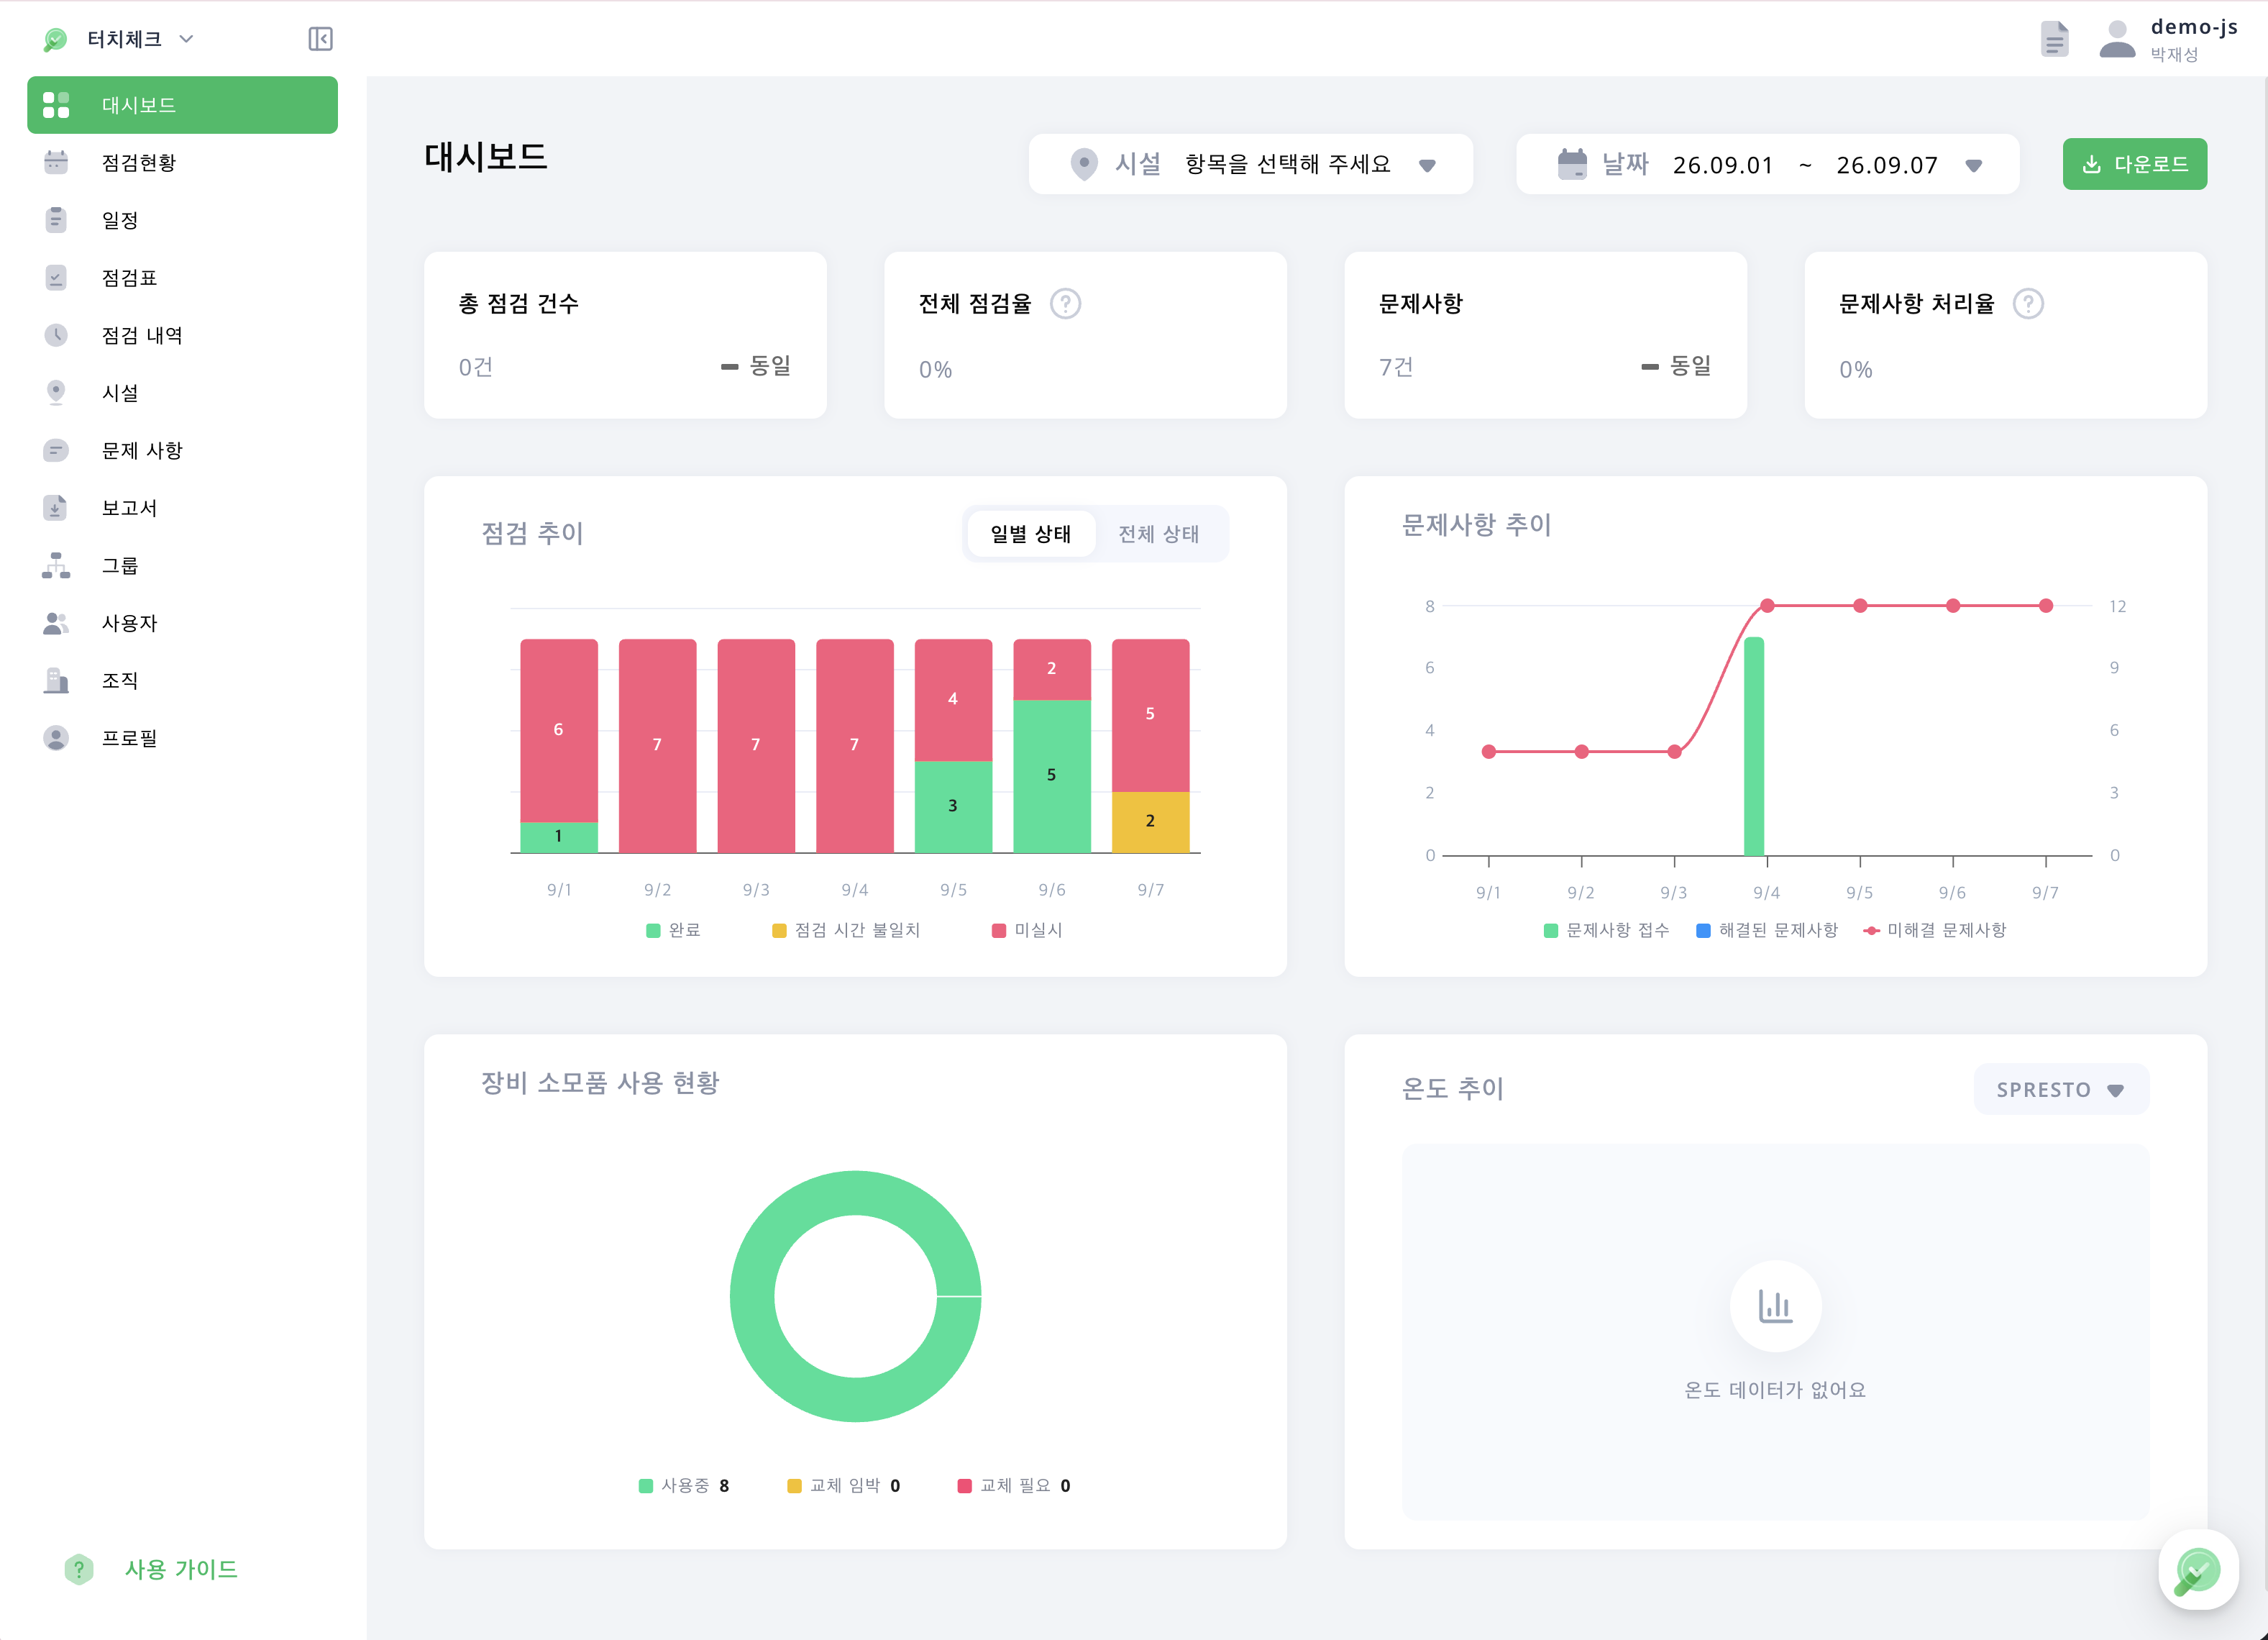Viewport: 2268px width, 1640px height.
Task: Click the 그룹 hierarchy icon in sidebar
Action: (x=56, y=565)
